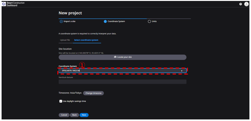251x121 pixels.
Task: Click the New project heading
Action: click(x=70, y=13)
